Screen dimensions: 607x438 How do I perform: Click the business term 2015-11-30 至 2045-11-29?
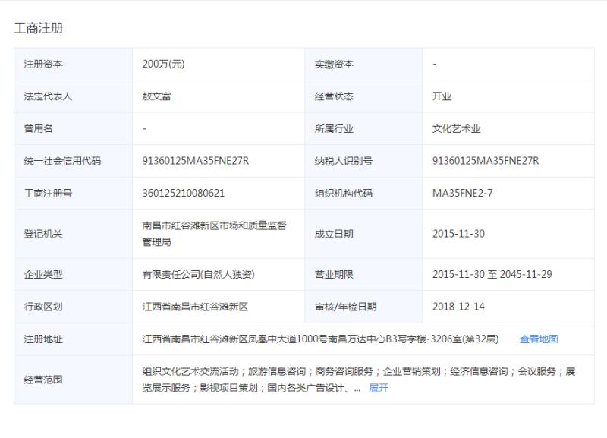pyautogui.click(x=492, y=274)
